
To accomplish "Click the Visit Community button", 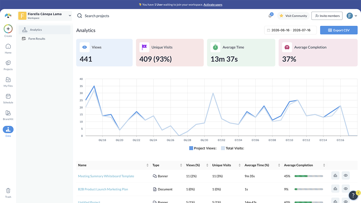I will (293, 16).
